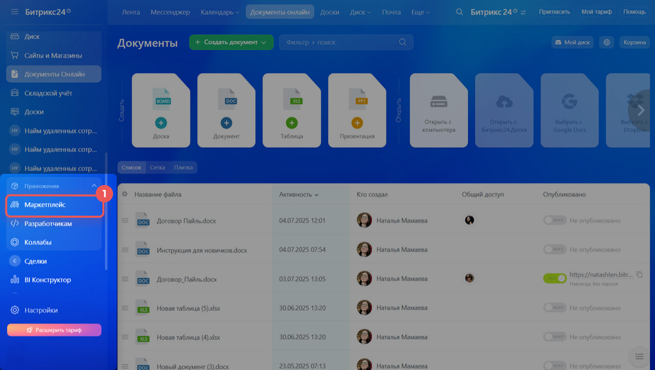Go to the Доски tab in top menu

(330, 12)
